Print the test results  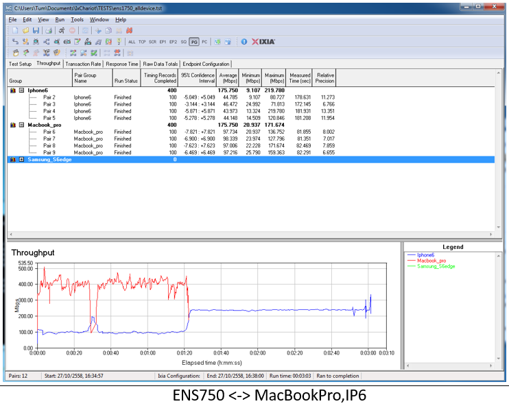pos(49,30)
